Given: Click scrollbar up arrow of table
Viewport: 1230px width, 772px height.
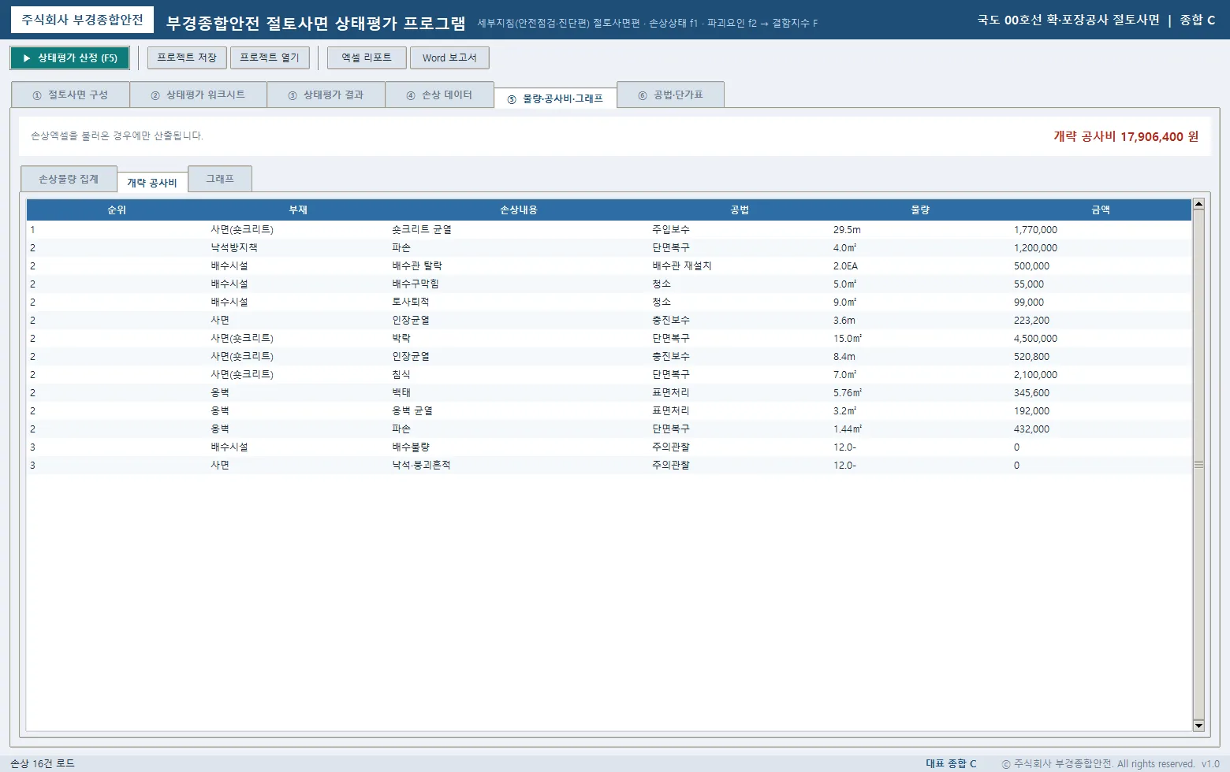Looking at the screenshot, I should pos(1198,204).
